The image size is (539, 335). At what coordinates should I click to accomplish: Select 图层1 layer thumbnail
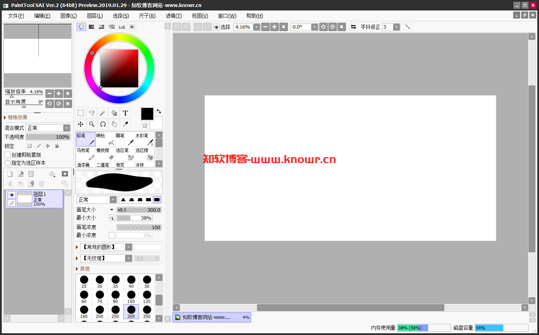point(24,199)
